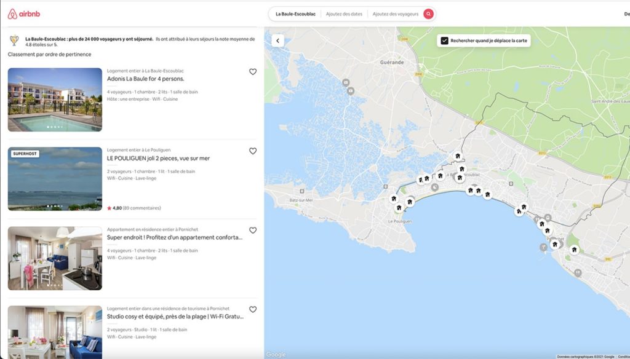View the Super endroit apartment interior photo
The image size is (630, 359).
(55, 258)
